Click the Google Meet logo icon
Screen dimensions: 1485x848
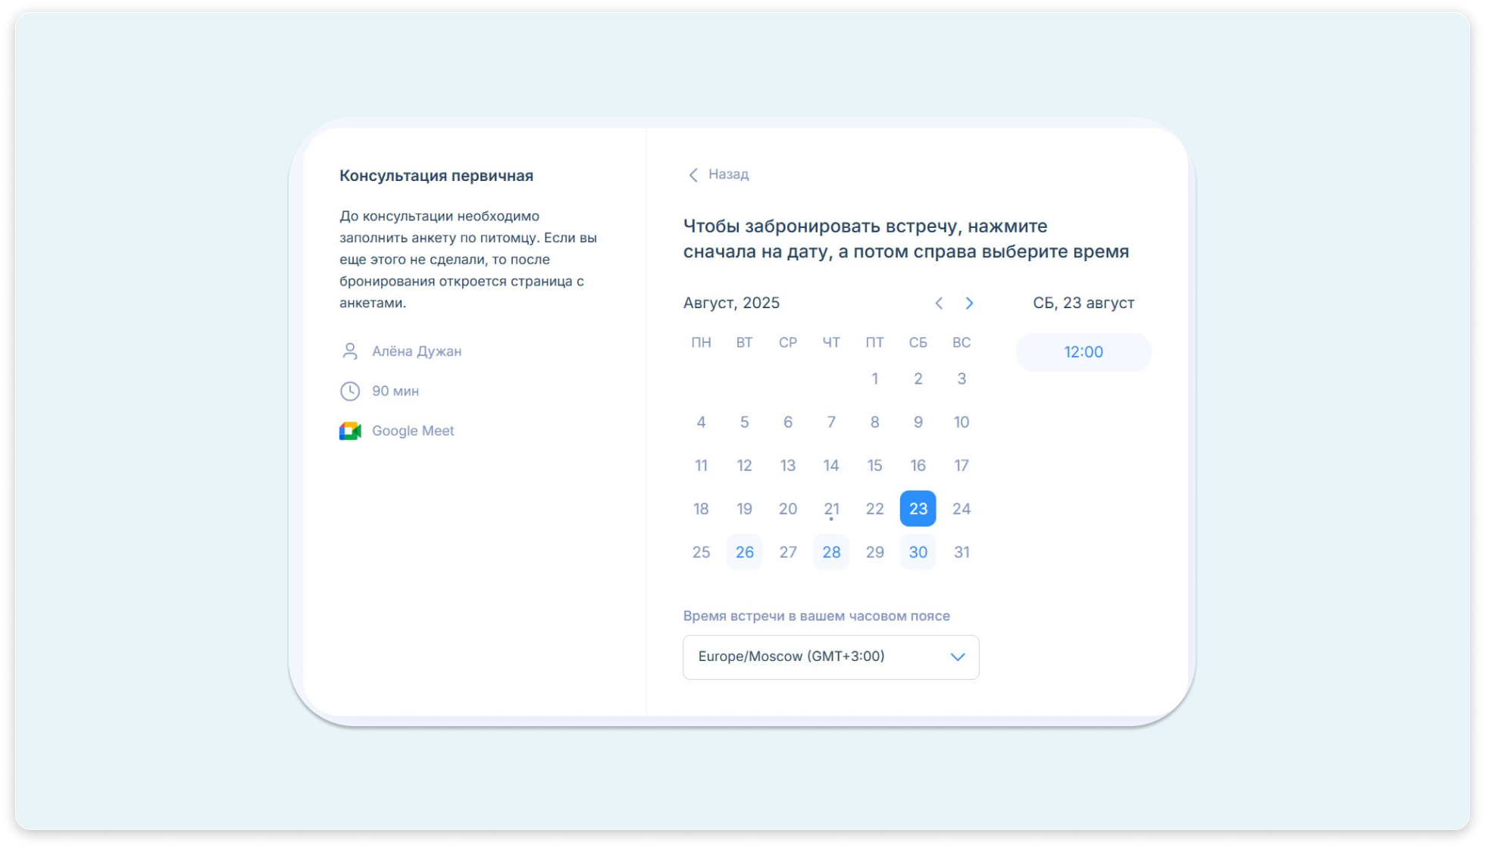[349, 431]
